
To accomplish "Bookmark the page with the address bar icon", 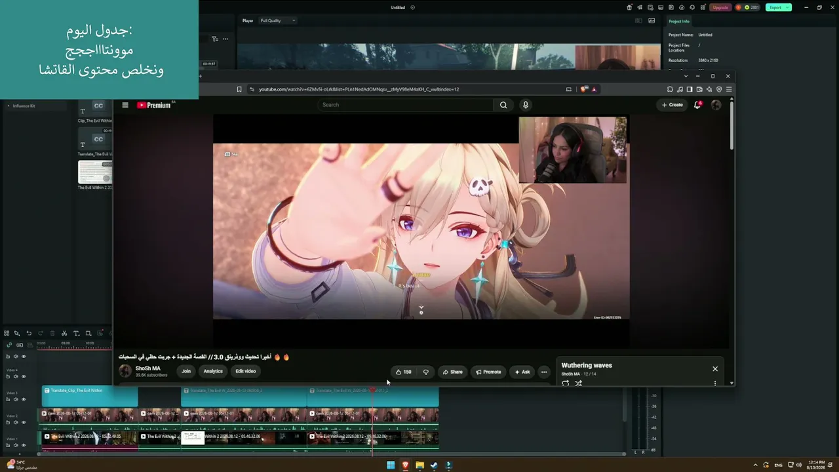I will (239, 89).
